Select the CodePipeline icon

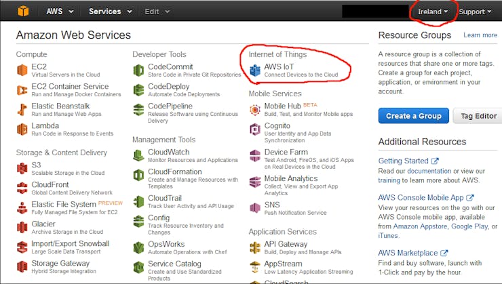[x=138, y=110]
